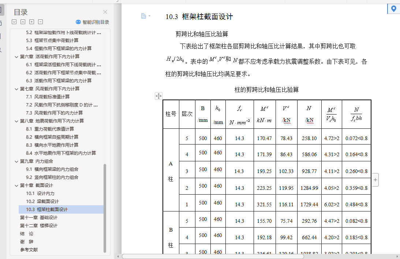Click the 层次 header cell
Viewport: 400px width, 259px height.
click(x=187, y=114)
